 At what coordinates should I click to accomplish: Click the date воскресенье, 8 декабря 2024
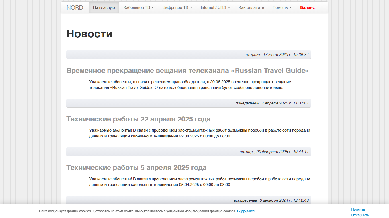pos(271,200)
